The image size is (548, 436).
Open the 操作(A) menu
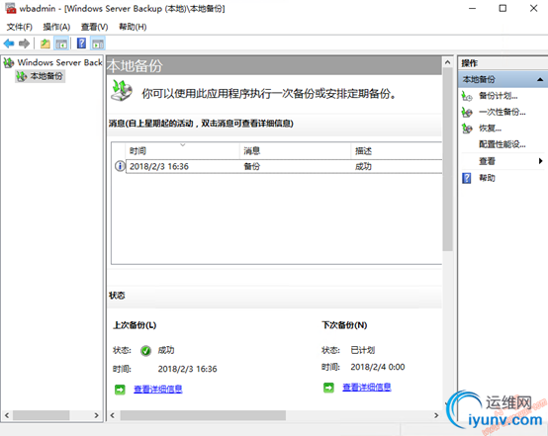tap(56, 27)
